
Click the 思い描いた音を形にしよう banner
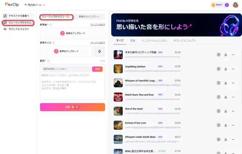coord(176,25)
